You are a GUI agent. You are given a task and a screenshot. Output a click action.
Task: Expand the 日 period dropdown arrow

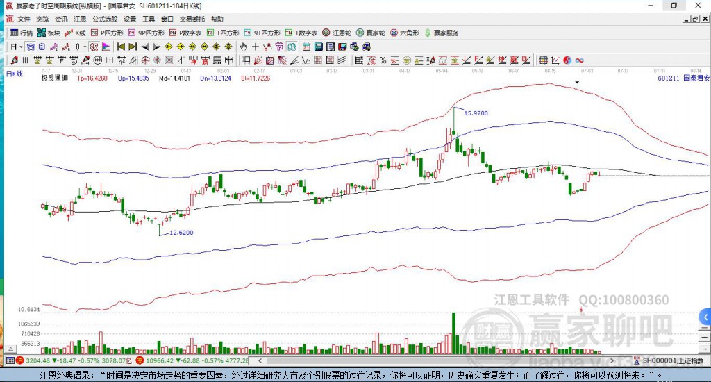tap(21, 47)
